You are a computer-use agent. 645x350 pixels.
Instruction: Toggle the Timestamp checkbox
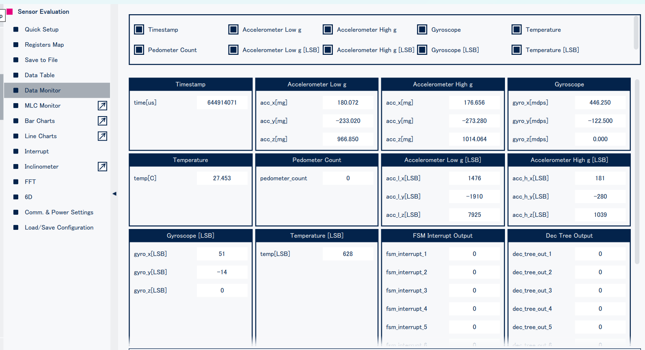pos(139,30)
